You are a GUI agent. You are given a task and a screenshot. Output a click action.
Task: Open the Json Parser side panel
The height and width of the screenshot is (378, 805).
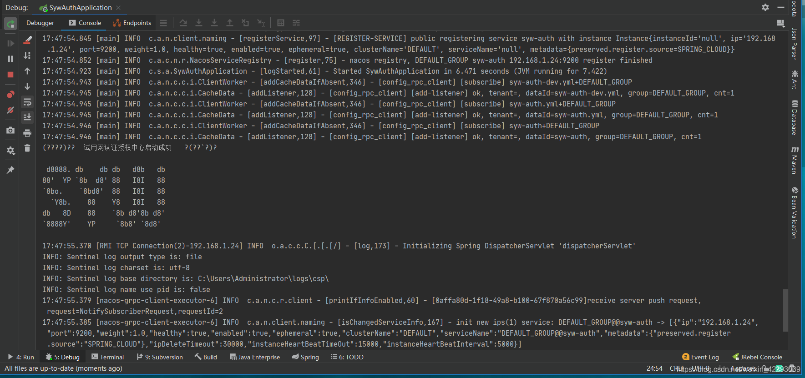[794, 44]
